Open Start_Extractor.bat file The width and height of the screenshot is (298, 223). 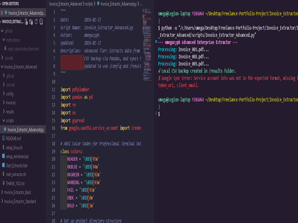point(16,166)
